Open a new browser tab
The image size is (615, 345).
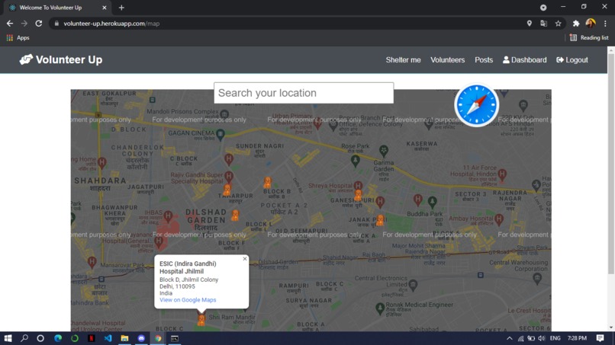pyautogui.click(x=121, y=8)
